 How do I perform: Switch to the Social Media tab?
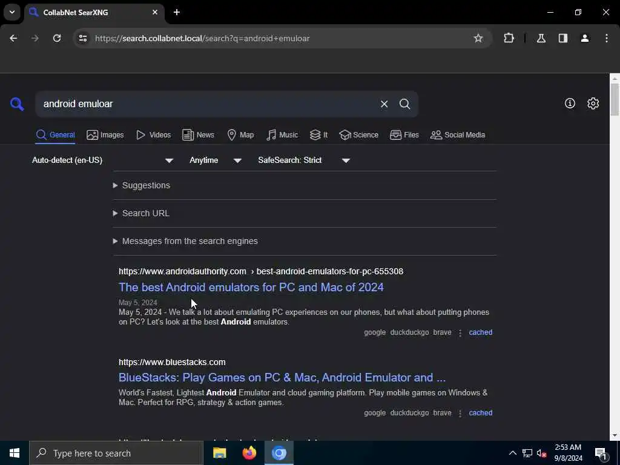click(458, 135)
